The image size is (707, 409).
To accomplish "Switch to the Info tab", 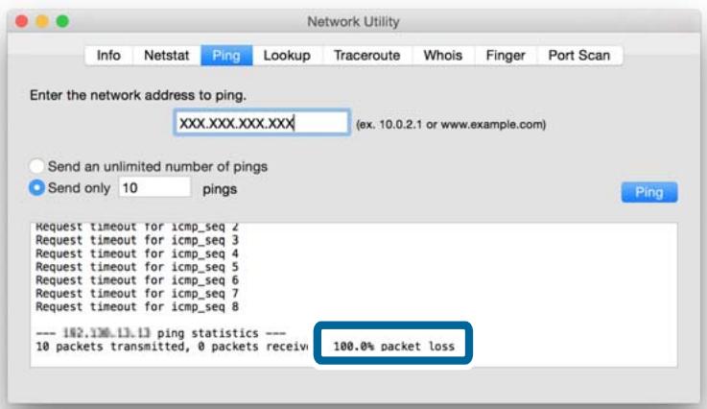I will (x=108, y=56).
